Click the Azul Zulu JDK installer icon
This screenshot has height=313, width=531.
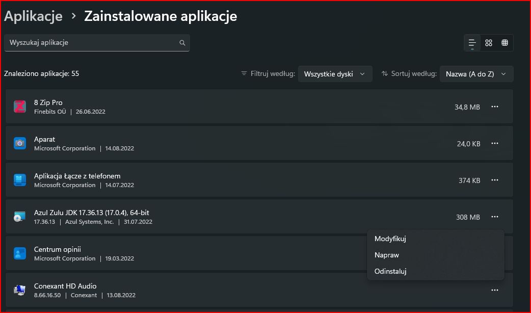click(20, 217)
